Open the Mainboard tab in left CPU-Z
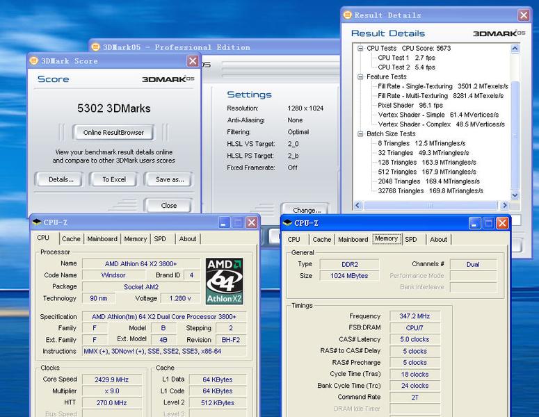The height and width of the screenshot is (417, 539). point(102,238)
